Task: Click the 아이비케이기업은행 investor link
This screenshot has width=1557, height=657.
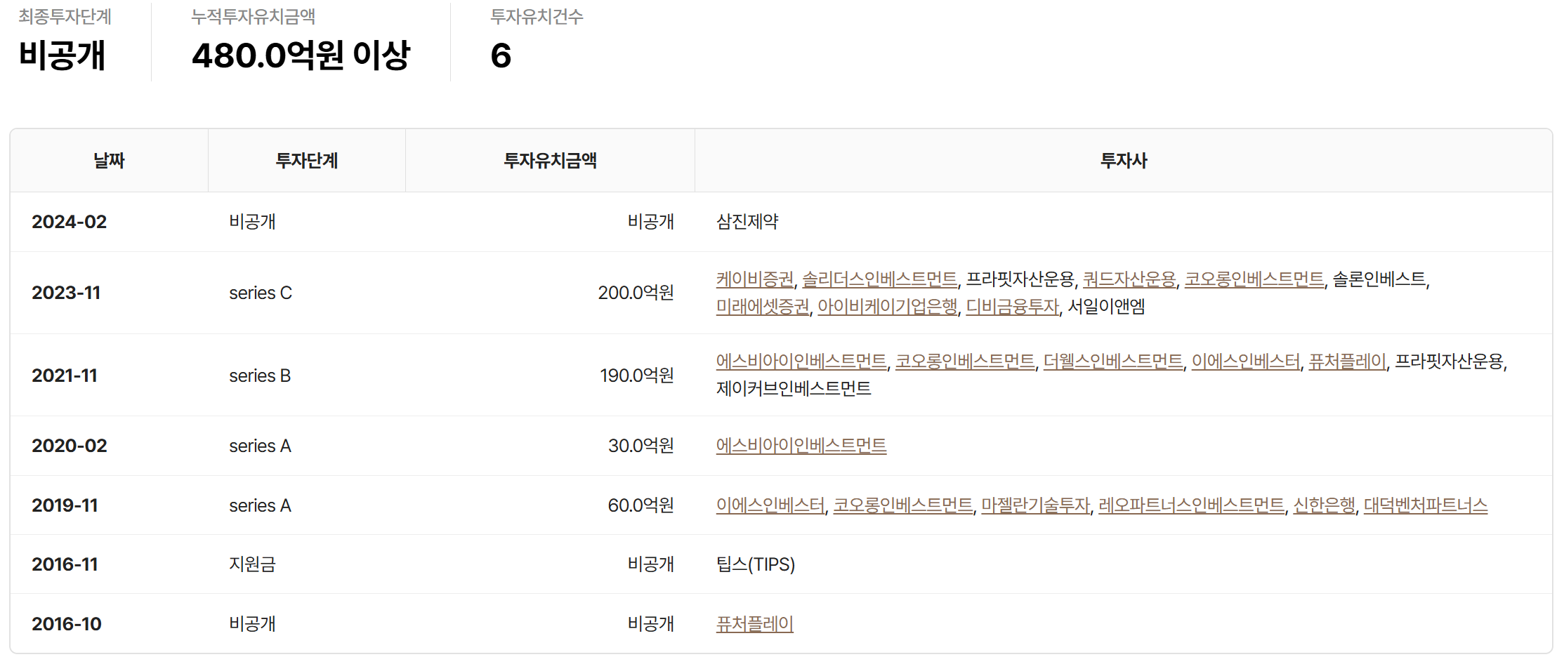Action: [887, 307]
